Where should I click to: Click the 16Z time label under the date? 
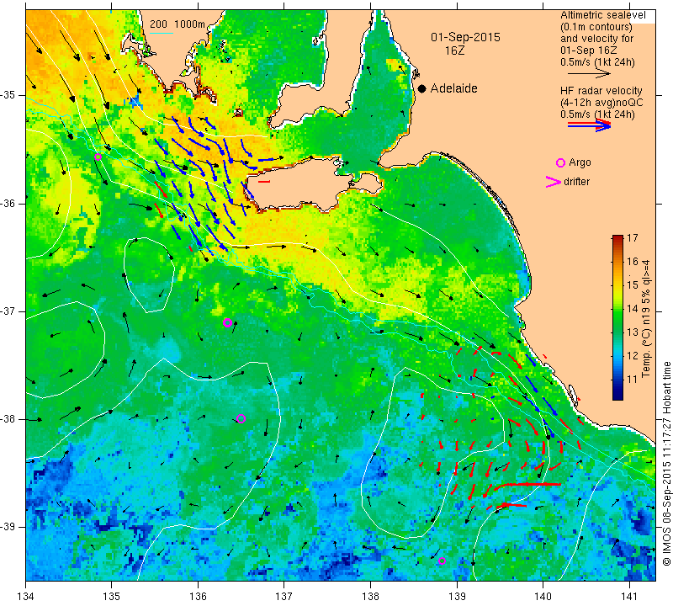point(454,50)
